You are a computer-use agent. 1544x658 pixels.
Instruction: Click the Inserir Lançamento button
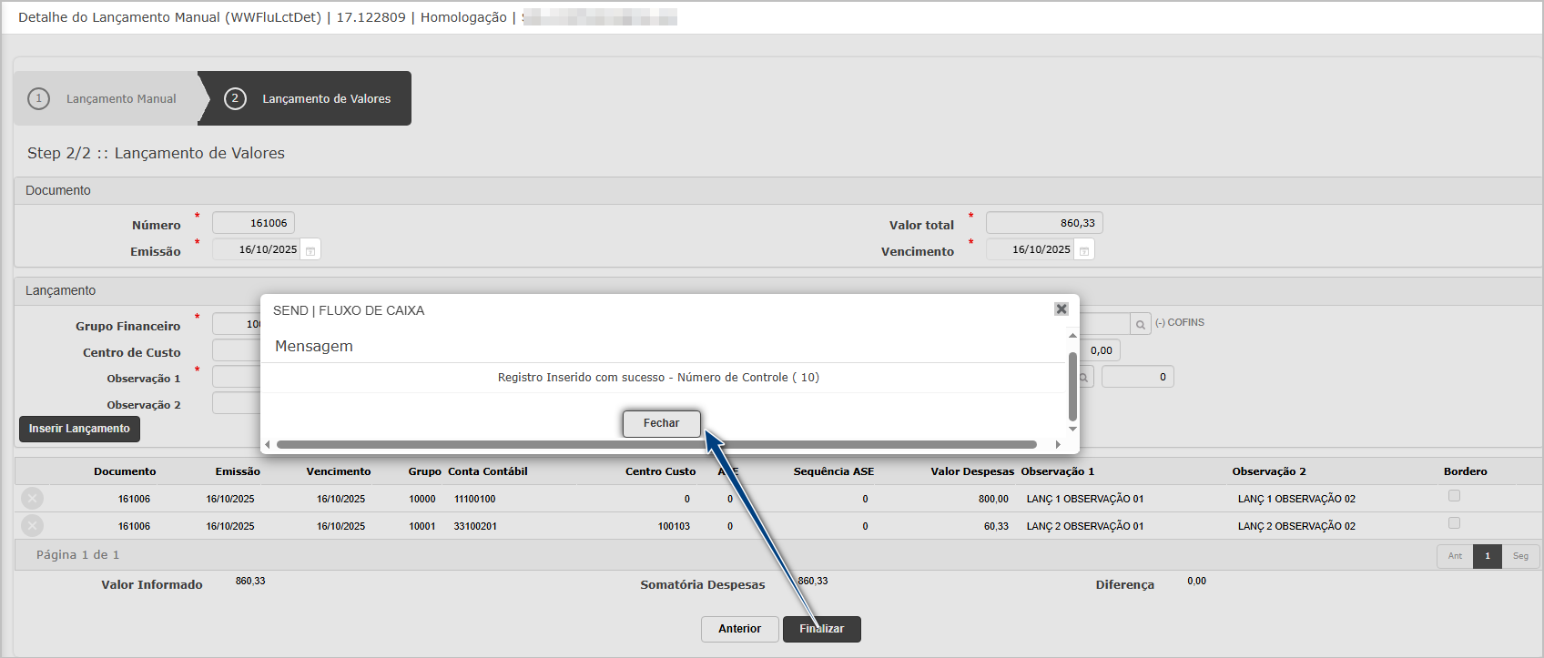pos(79,429)
